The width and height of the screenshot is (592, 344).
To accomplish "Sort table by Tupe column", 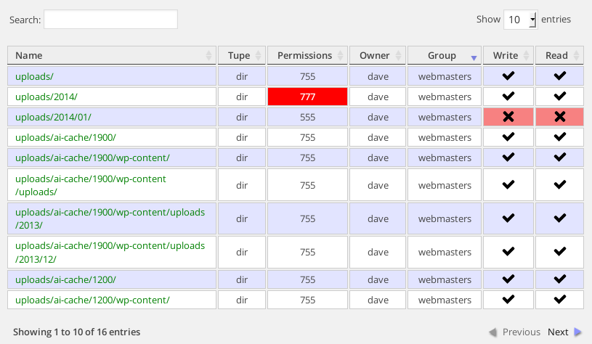I will pyautogui.click(x=242, y=55).
